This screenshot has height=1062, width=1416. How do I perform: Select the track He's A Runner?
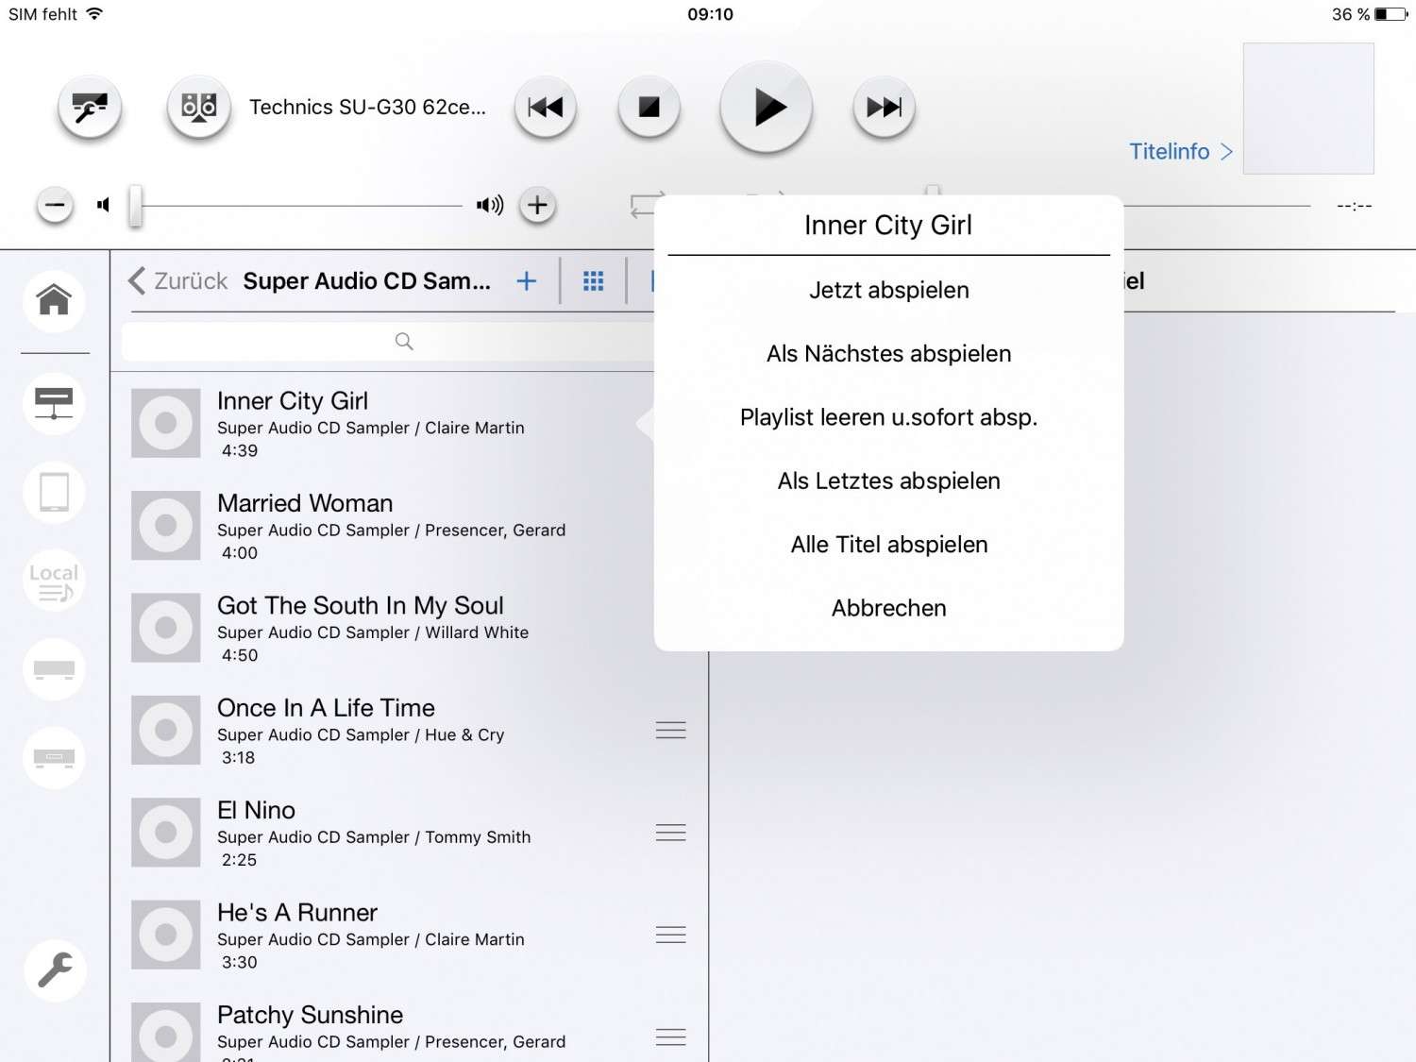(x=409, y=936)
